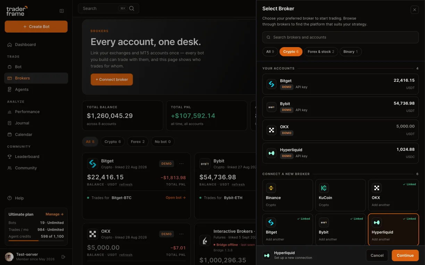This screenshot has height=265, width=425.
Task: Click the top Search field
Action: [x=109, y=8]
